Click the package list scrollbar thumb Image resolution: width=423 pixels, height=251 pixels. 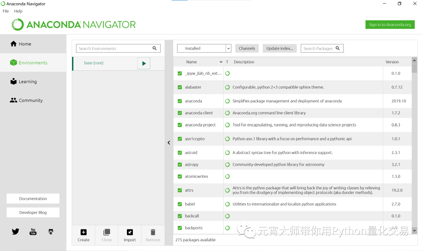(414, 68)
